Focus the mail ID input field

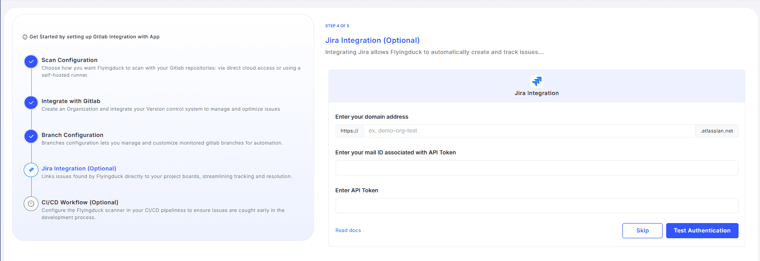tap(537, 168)
